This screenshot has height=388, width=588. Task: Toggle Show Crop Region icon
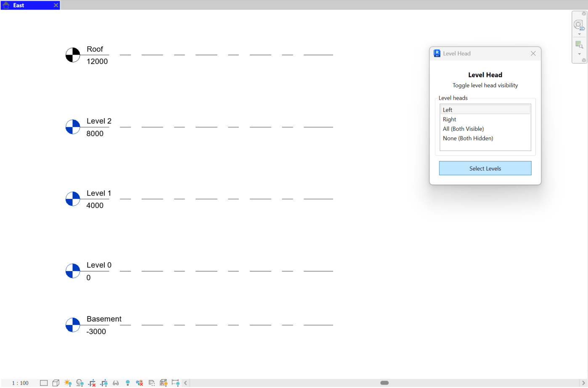point(104,383)
